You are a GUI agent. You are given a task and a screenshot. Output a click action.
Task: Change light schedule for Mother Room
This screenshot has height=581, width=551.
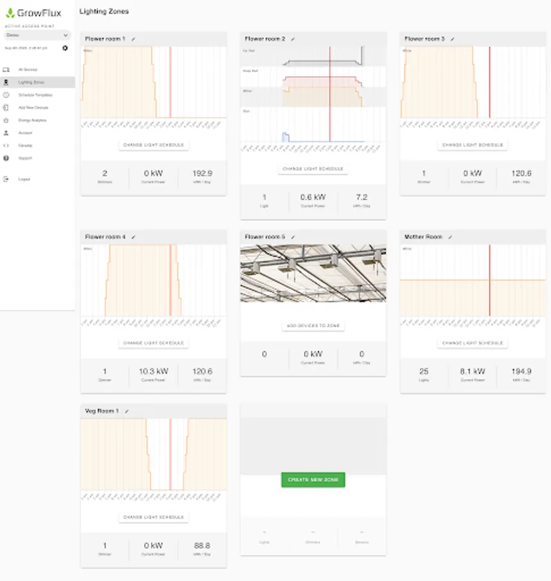472,343
